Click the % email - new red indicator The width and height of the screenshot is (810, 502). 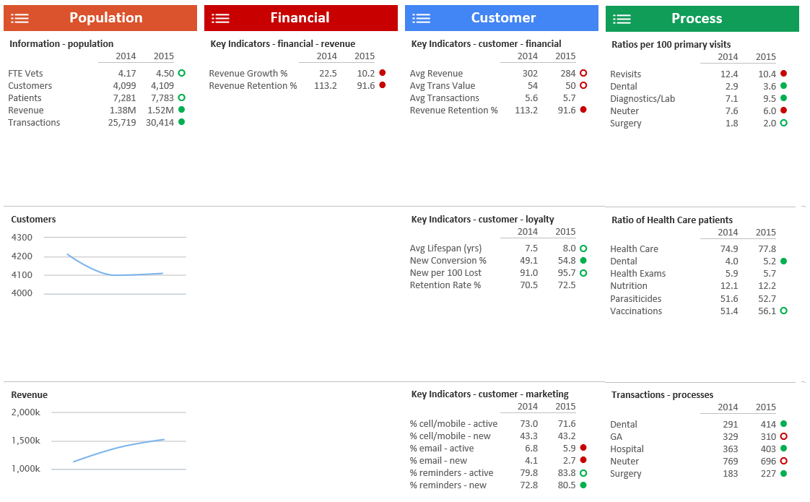point(583,459)
